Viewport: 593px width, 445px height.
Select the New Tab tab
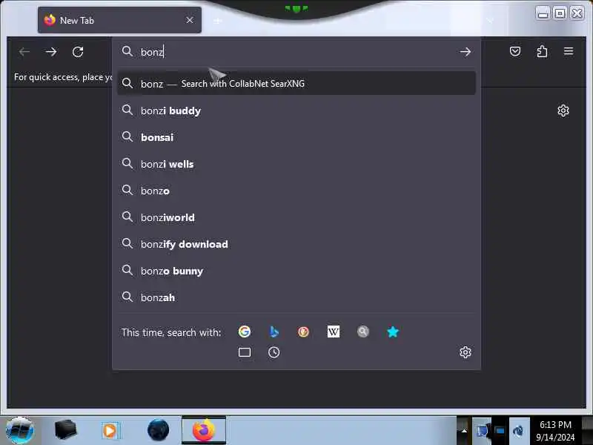pyautogui.click(x=119, y=20)
